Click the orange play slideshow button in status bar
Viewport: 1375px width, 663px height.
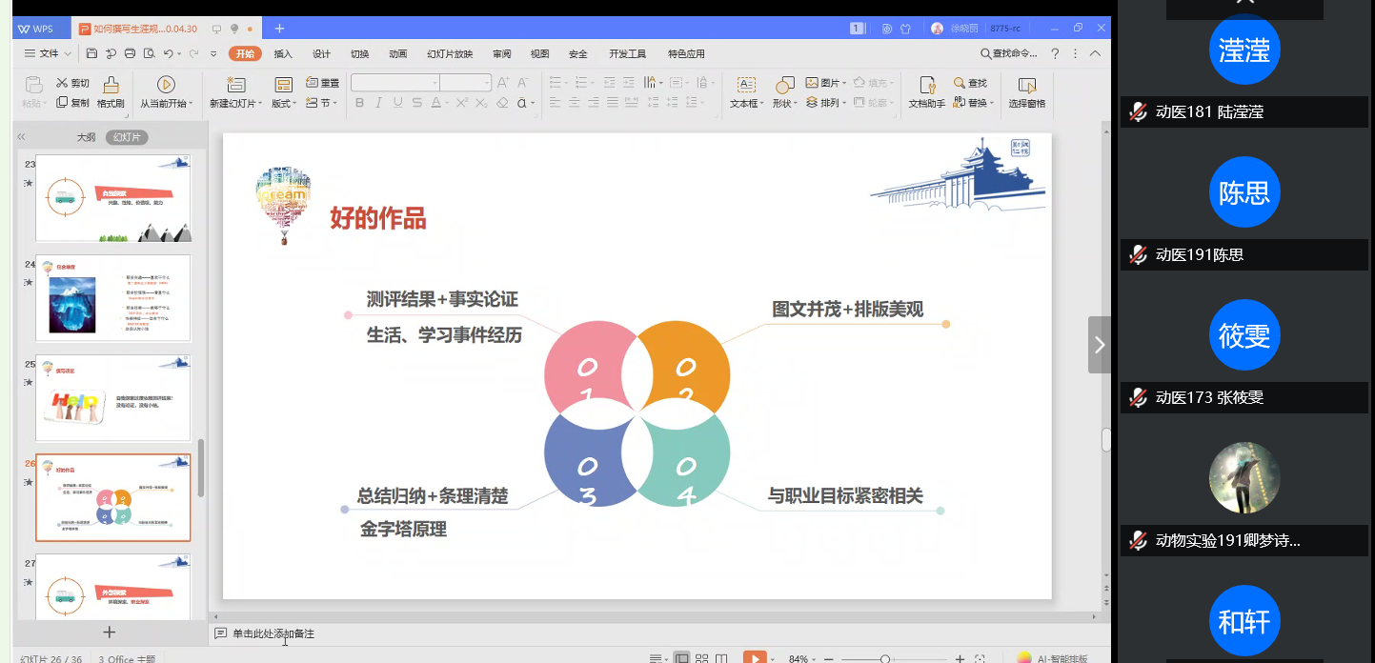[x=754, y=658]
